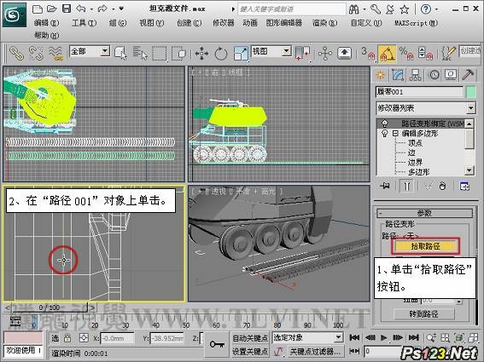Open the 关键点过滤器 dialog button
Screen dimensions: 484x362
316,351
